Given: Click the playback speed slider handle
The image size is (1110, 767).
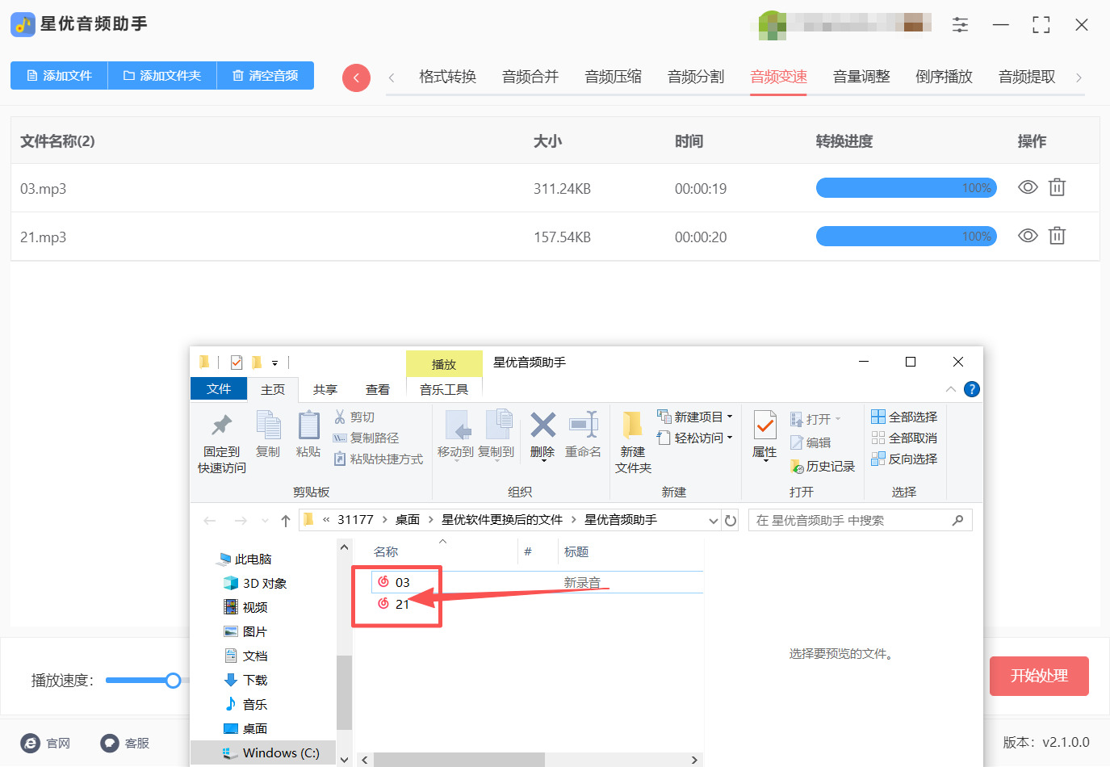Looking at the screenshot, I should pos(173,681).
